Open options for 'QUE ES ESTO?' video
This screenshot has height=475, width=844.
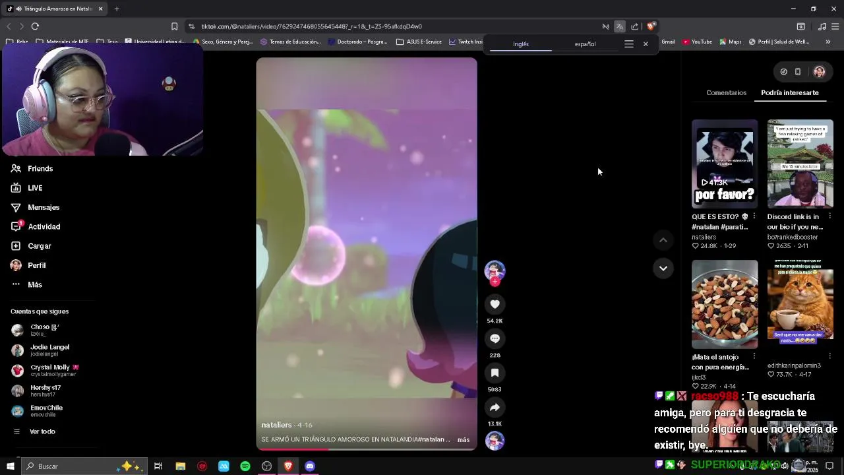754,216
